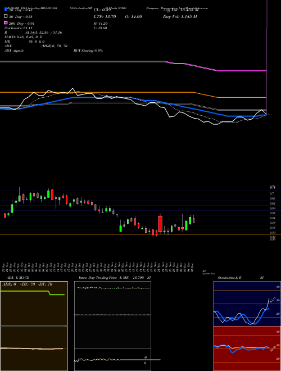The width and height of the screenshot is (281, 371).
Task: Click the 'Avg Vol: 13.453 M' text
Action: [x=180, y=10]
